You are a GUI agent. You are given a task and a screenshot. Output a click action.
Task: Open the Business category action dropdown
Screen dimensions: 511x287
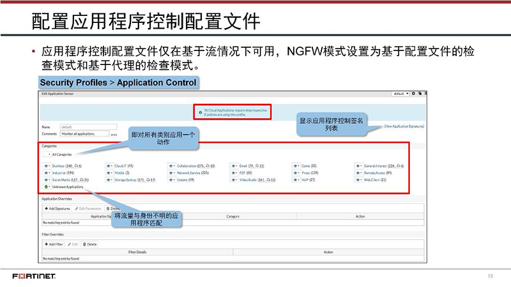pyautogui.click(x=47, y=166)
